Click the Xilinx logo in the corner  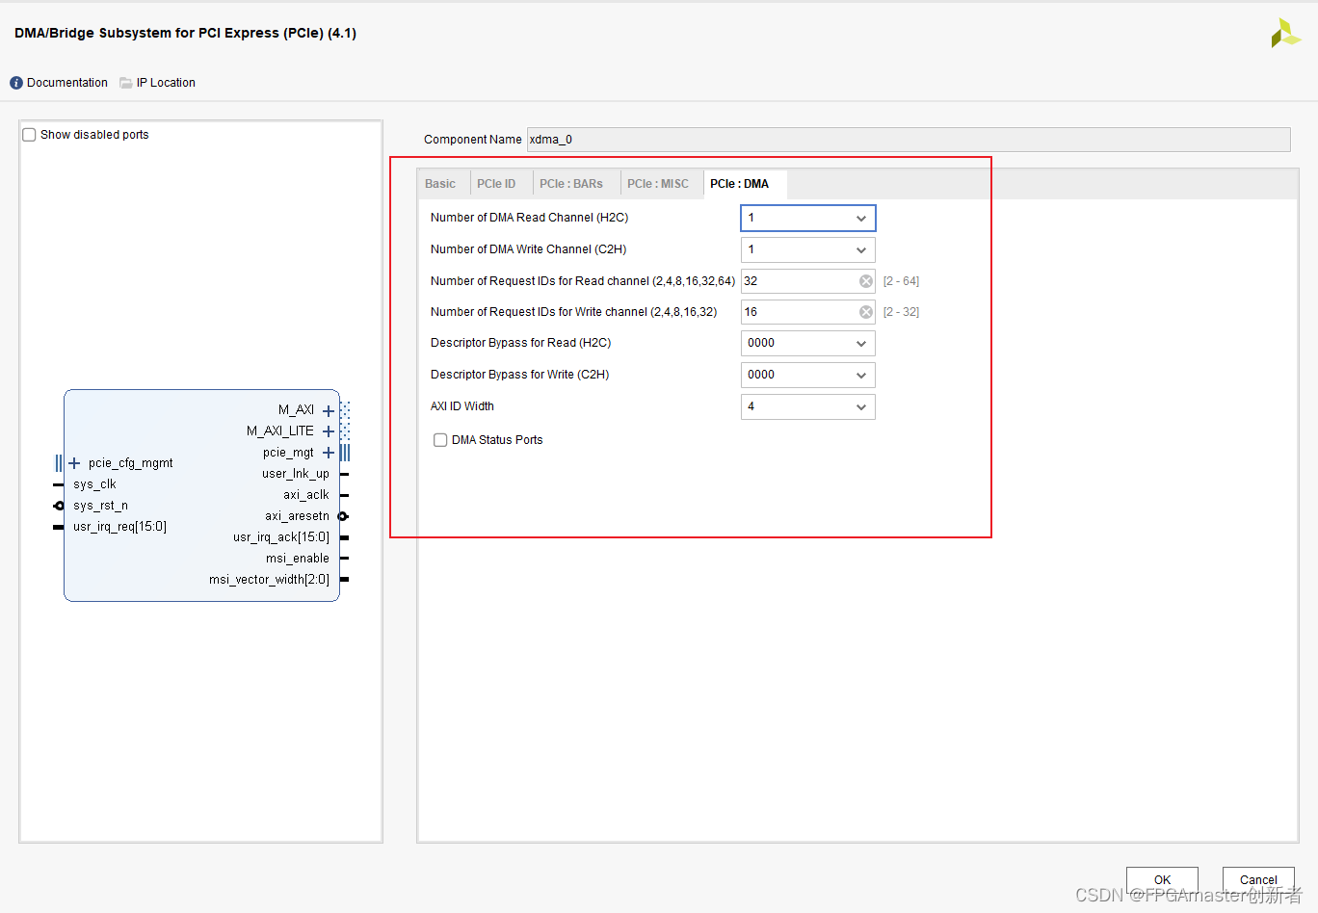[1285, 33]
